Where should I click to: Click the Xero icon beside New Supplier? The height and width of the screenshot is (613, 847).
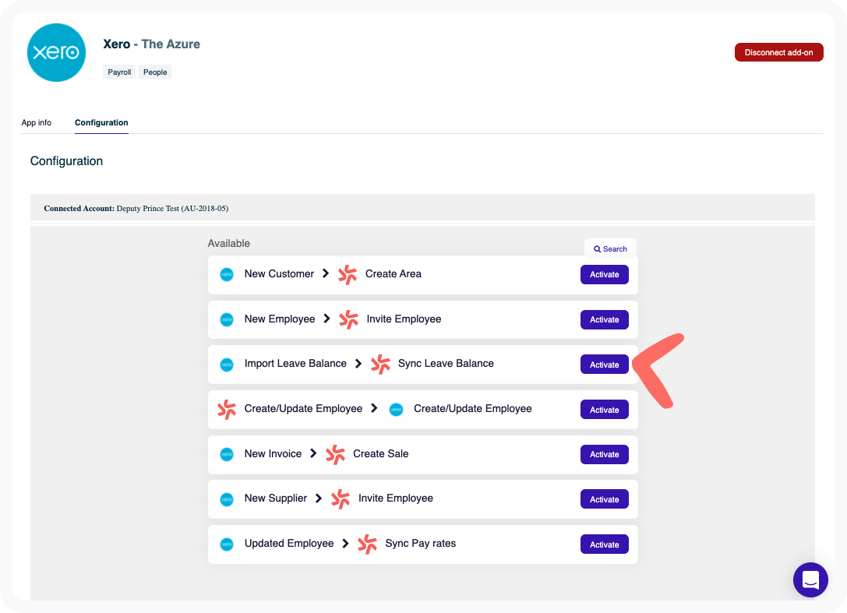pos(227,499)
